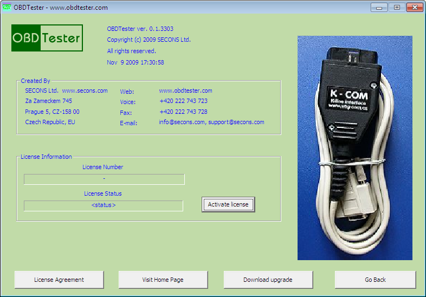The image size is (426, 297).
Task: Click the 'E-mail:' label
Action: pos(128,123)
